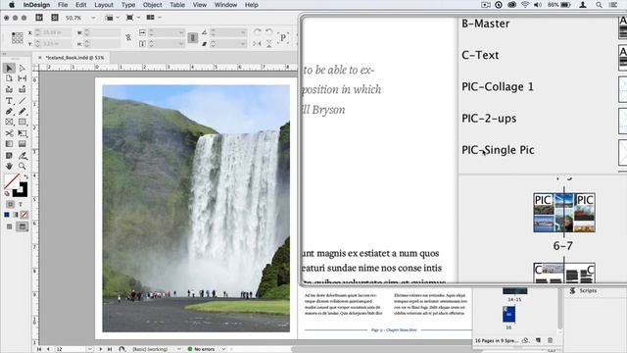
Task: Select the Content Placer tool
Action: coord(23,89)
